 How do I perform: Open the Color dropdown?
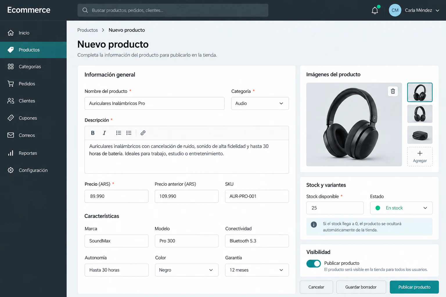tap(187, 270)
